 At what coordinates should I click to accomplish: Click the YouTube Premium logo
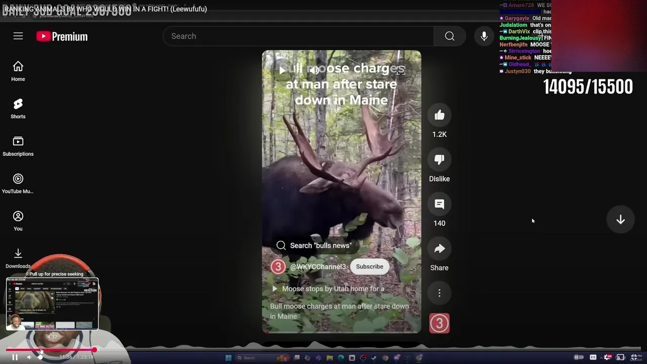(62, 36)
